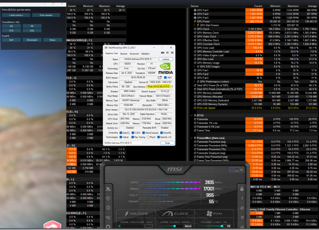Open the GPU selection dropdown in GPU-Z
This screenshot has height=230, width=319.
(124, 143)
